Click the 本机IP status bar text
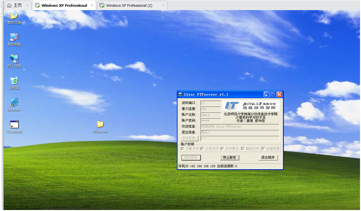 click(197, 166)
